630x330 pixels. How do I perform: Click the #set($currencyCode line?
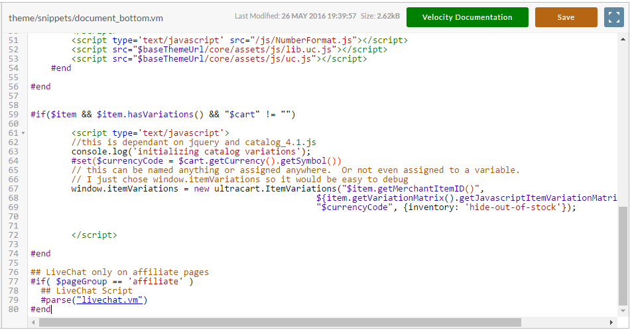[x=206, y=160]
